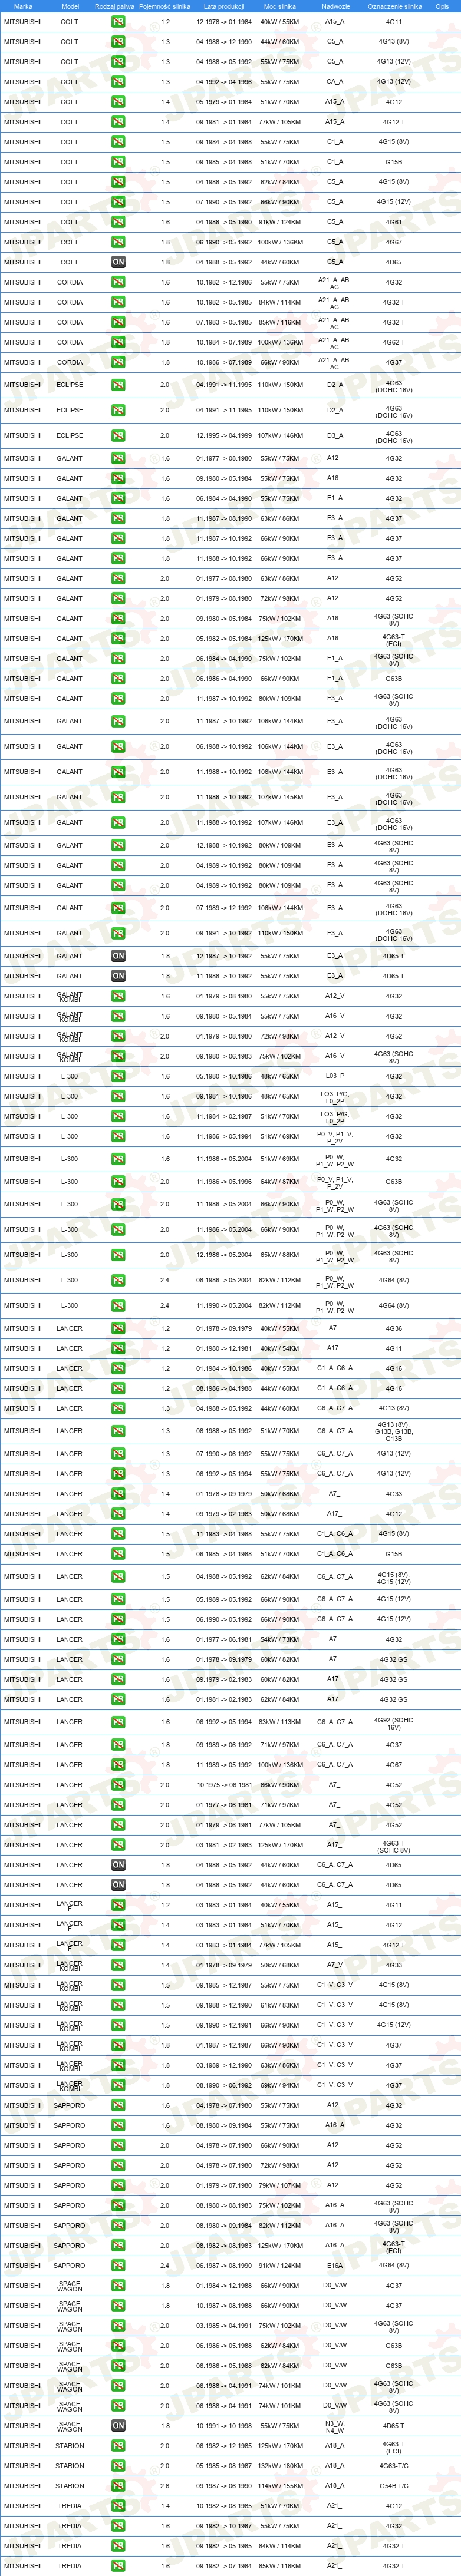Click the 61kW / 83KM power in LANCER KOMBI row
Viewport: 461px width, 2576px height.
point(280,2005)
